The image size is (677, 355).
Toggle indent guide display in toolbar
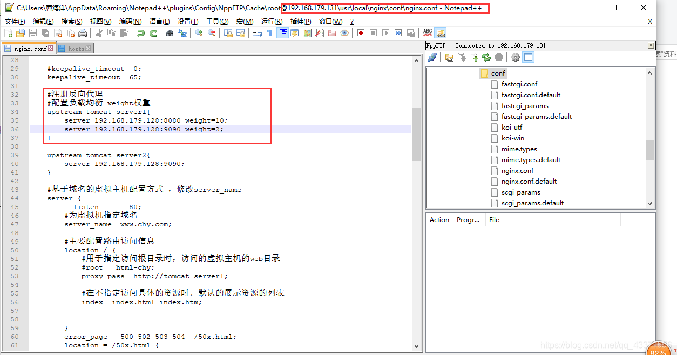coord(283,33)
